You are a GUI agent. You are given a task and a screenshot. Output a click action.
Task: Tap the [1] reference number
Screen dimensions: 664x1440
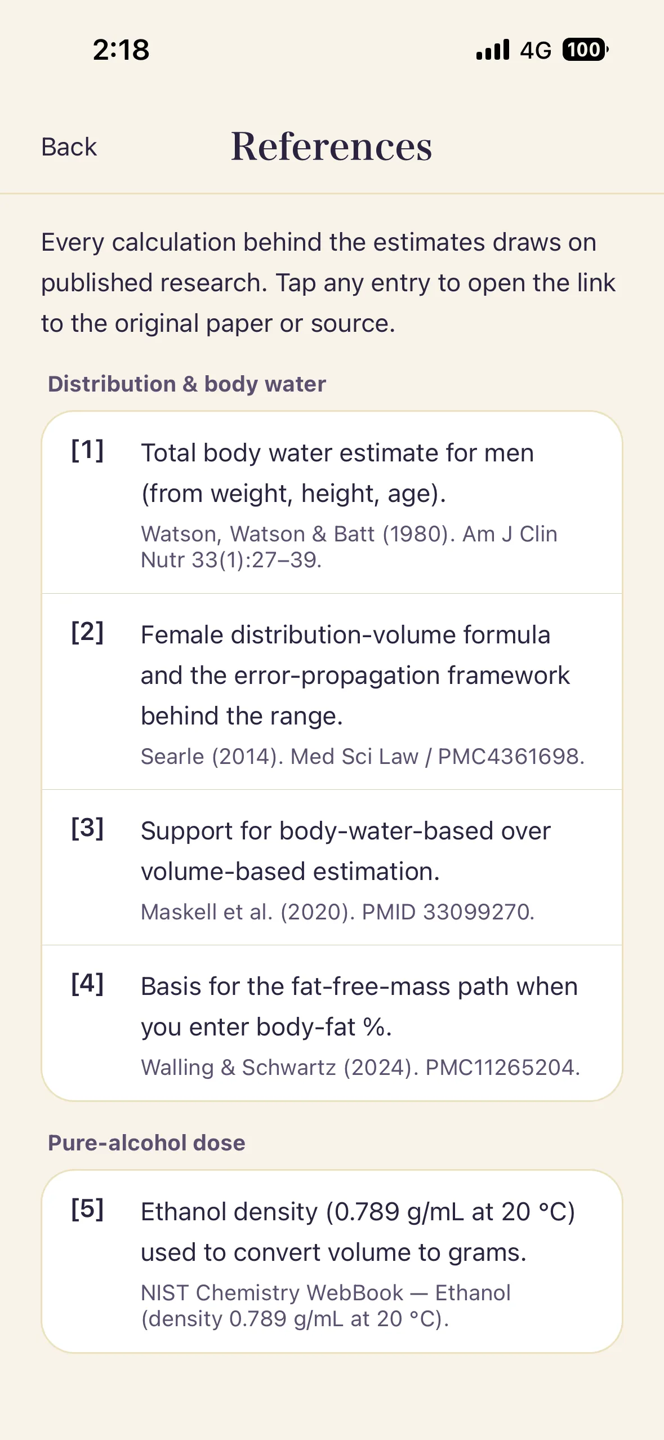coord(87,450)
